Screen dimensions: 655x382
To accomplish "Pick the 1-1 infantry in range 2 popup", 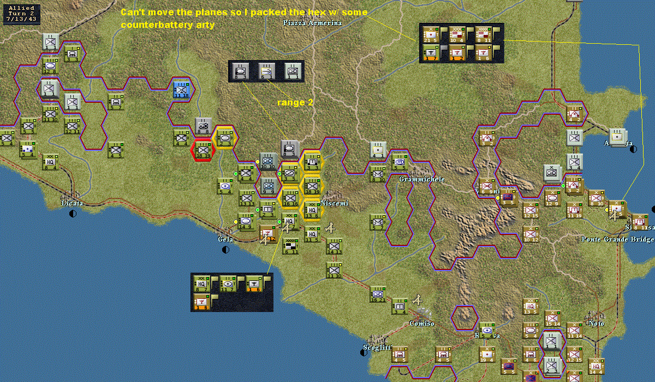I will coord(292,71).
